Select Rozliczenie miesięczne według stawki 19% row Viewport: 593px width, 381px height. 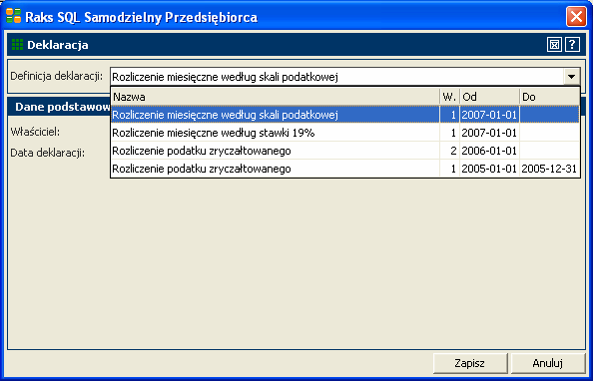coord(344,133)
